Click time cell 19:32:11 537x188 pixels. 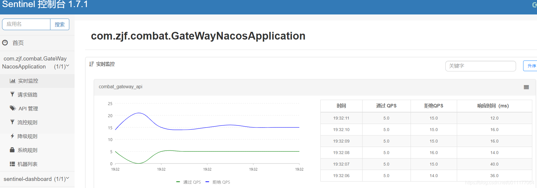pos(341,118)
